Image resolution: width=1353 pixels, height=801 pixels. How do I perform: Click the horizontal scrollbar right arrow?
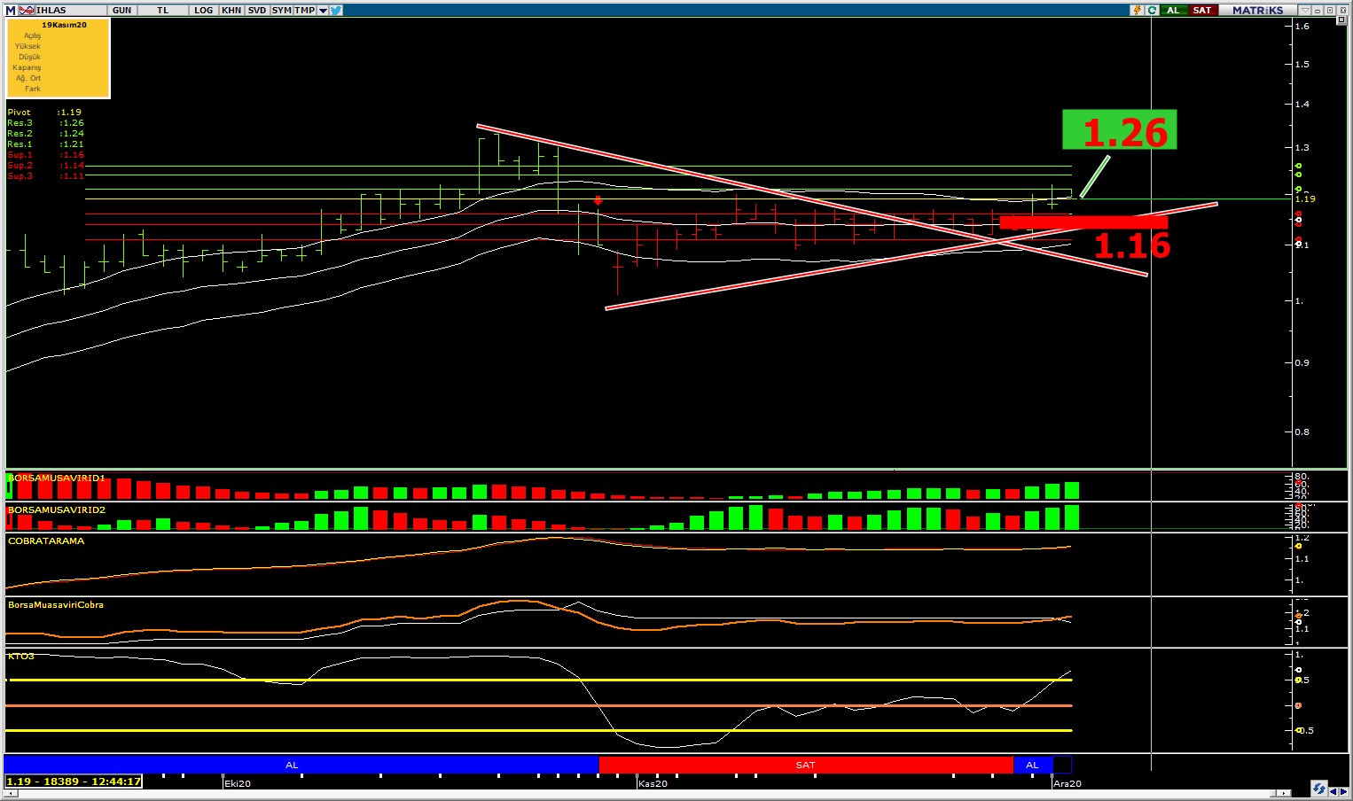point(1283,793)
